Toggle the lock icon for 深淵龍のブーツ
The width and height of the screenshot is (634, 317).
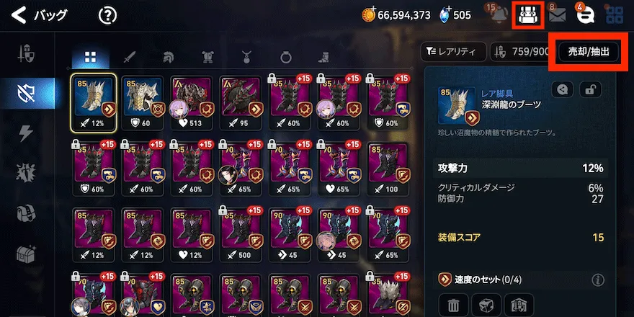pos(590,89)
